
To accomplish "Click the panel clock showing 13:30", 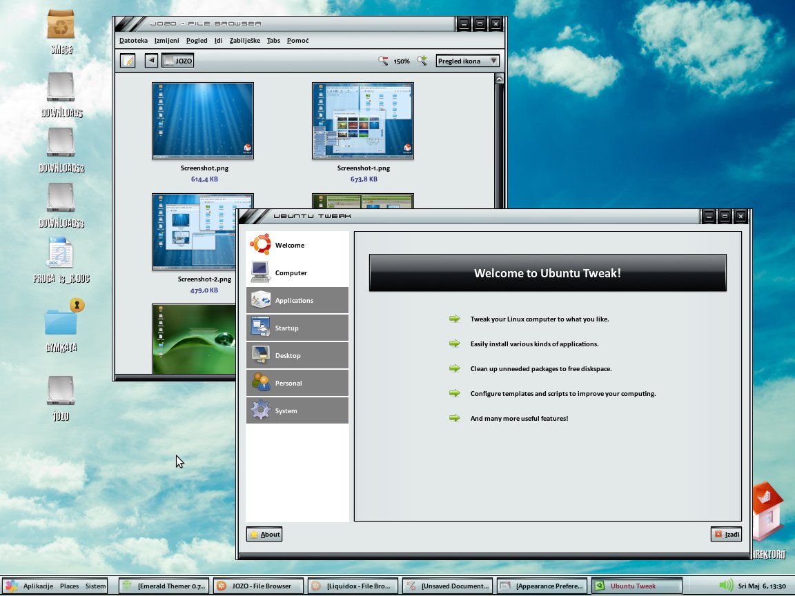I will [762, 586].
